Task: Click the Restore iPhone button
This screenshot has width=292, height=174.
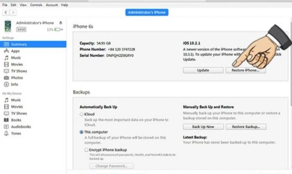Action: (245, 70)
